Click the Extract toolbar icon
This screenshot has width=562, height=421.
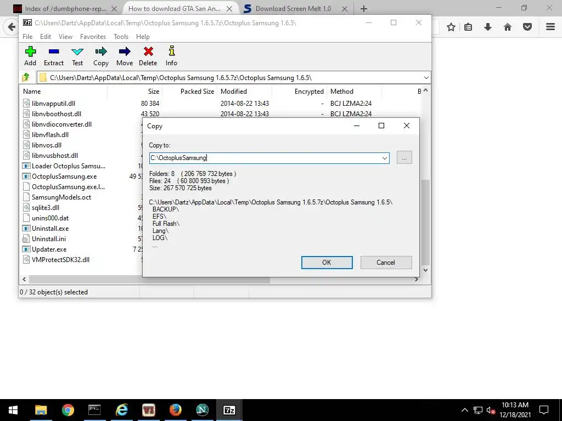click(54, 56)
